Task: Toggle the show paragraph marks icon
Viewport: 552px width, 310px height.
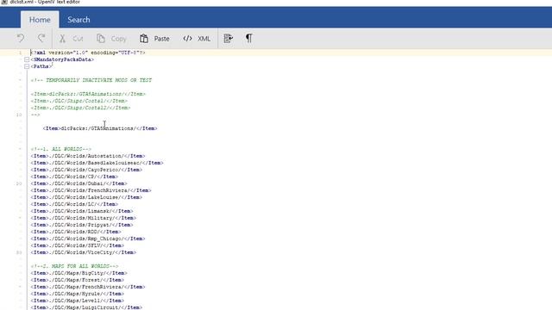Action: 249,38
